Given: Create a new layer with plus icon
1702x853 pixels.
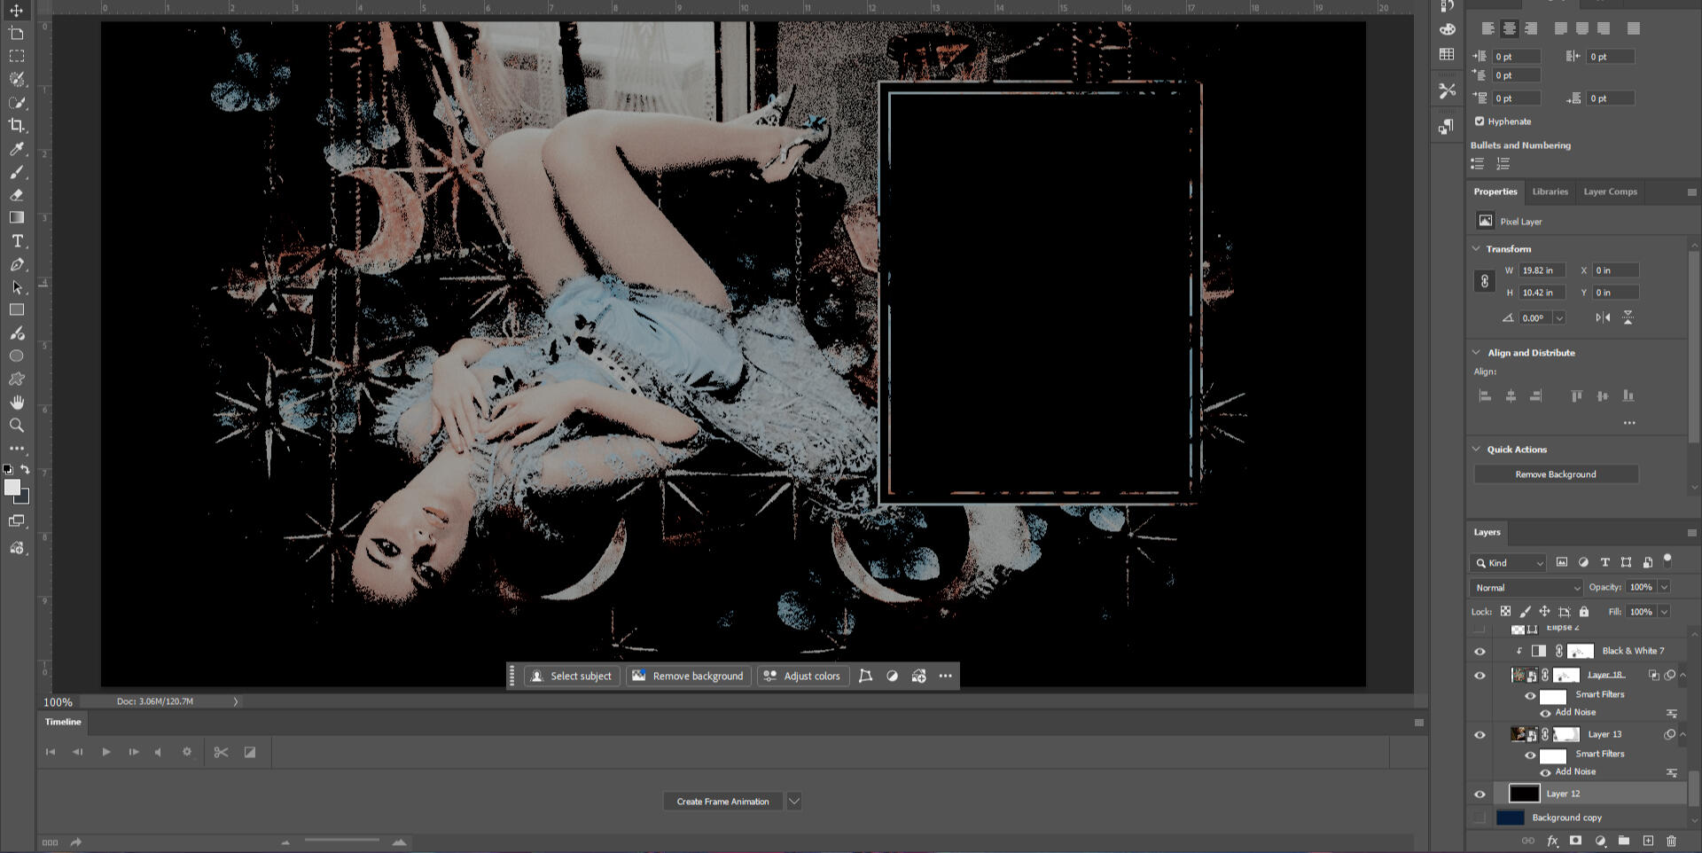Looking at the screenshot, I should point(1648,841).
